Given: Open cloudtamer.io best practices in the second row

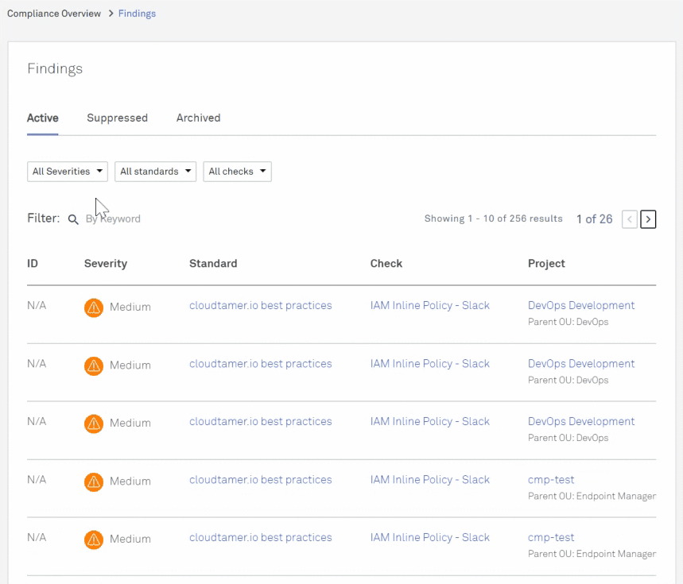Looking at the screenshot, I should [261, 364].
